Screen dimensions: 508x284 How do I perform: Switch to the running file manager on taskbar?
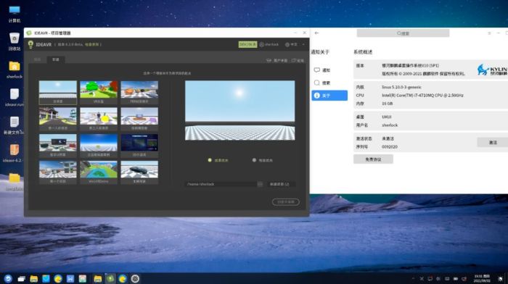point(97,278)
